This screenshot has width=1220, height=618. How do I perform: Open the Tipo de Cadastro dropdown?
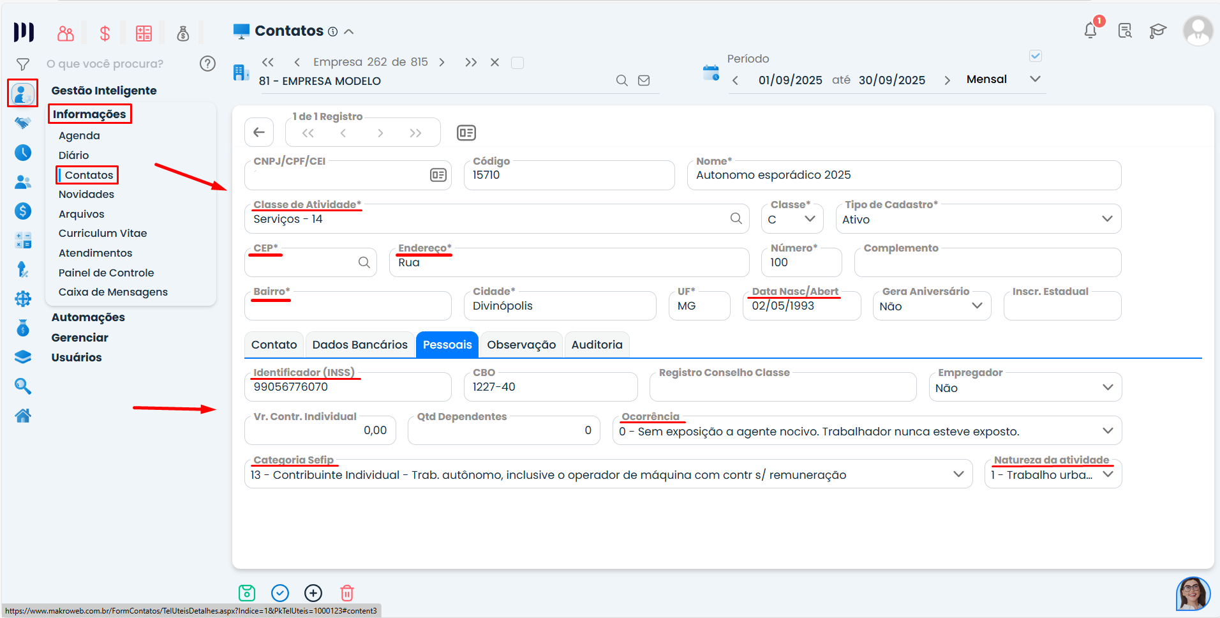coord(1106,219)
